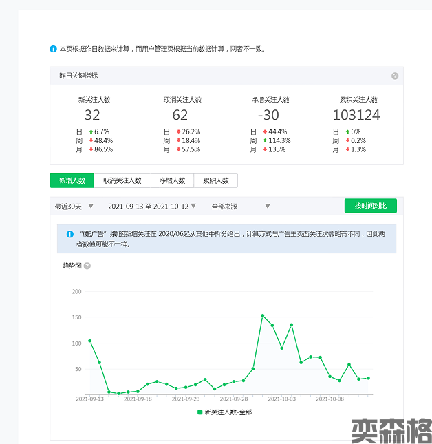
Task: Click the highest peak point on trend chart
Action: [263, 315]
